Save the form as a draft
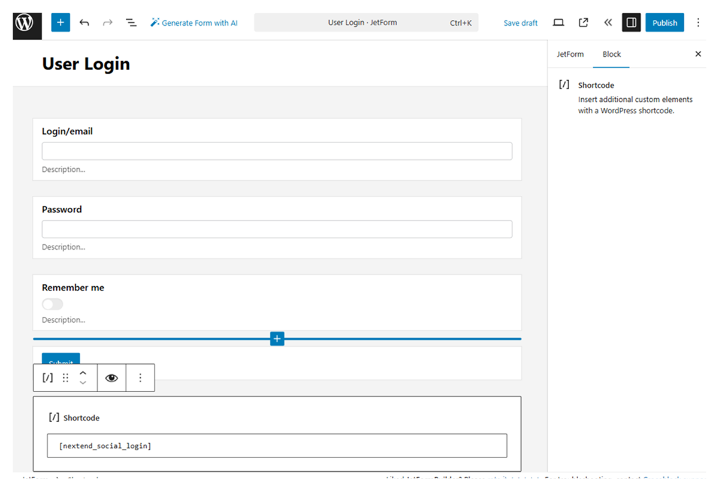The image size is (719, 491). (x=520, y=22)
